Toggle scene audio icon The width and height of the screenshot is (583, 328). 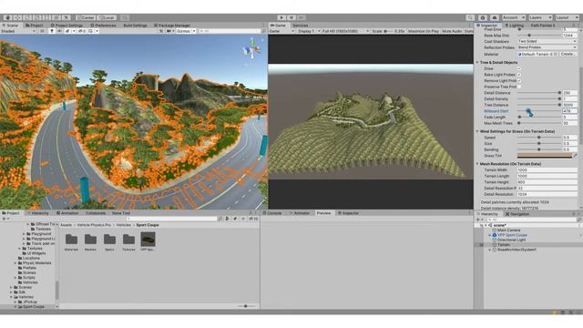click(59, 31)
